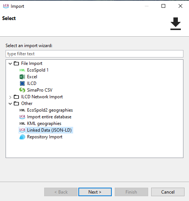This screenshot has height=201, width=189.
Task: Click the KML geographies XML icon
Action: point(22,123)
